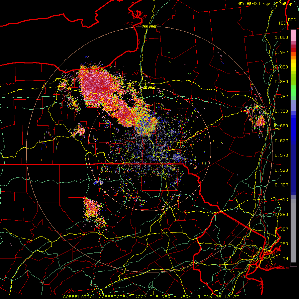Click the "KBGM" radar site identifier
Image resolution: width=299 pixels, height=299 pixels.
(186, 297)
